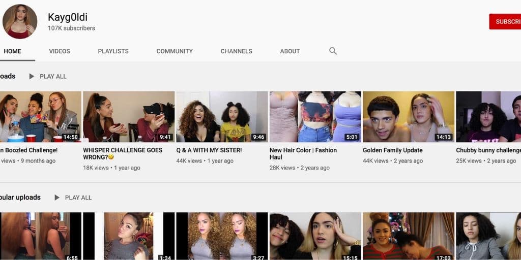The image size is (521, 260).
Task: Click the 9:46 duration badge
Action: (258, 137)
